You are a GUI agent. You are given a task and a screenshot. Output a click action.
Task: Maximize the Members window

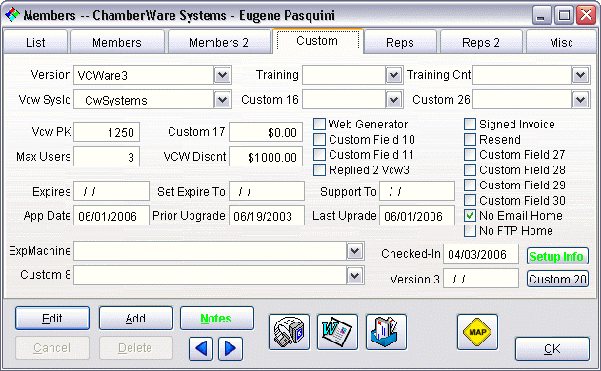(564, 15)
